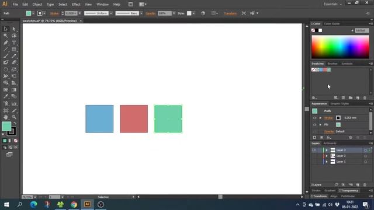
Task: Select the Mesh tool
Action: coord(6,90)
